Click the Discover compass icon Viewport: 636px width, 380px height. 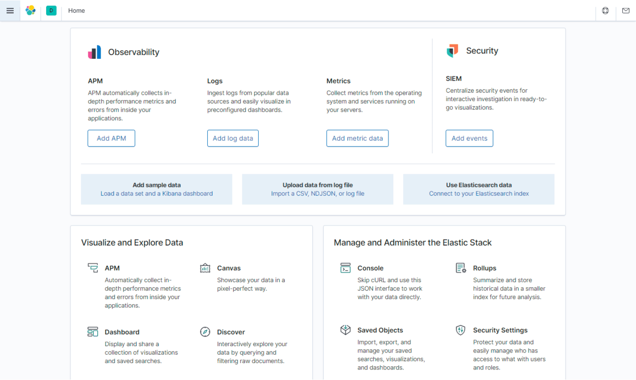click(x=205, y=332)
